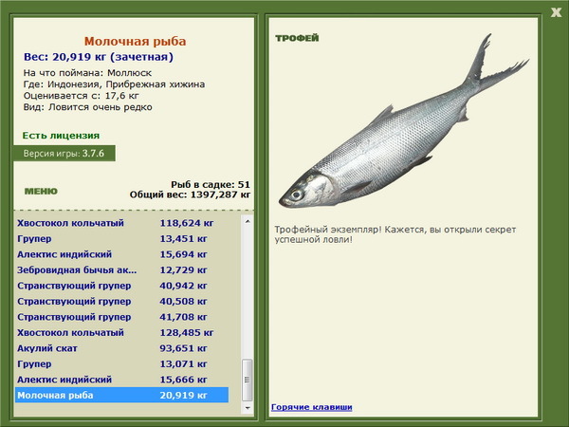The width and height of the screenshot is (569, 427).
Task: Open the Горячие клавиши link
Action: (x=312, y=407)
